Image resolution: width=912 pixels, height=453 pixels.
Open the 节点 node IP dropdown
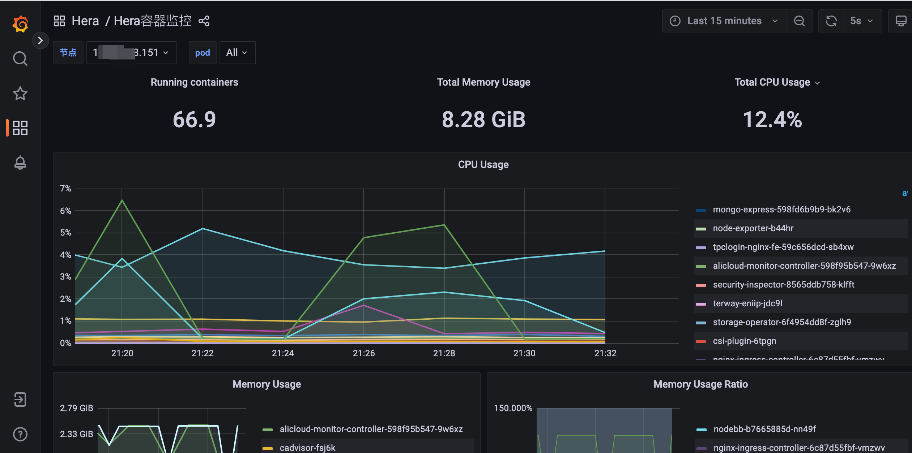(x=132, y=53)
